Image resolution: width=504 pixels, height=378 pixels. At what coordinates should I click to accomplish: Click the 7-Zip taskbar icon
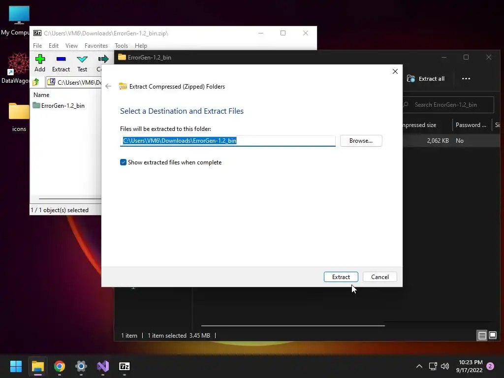point(125,366)
